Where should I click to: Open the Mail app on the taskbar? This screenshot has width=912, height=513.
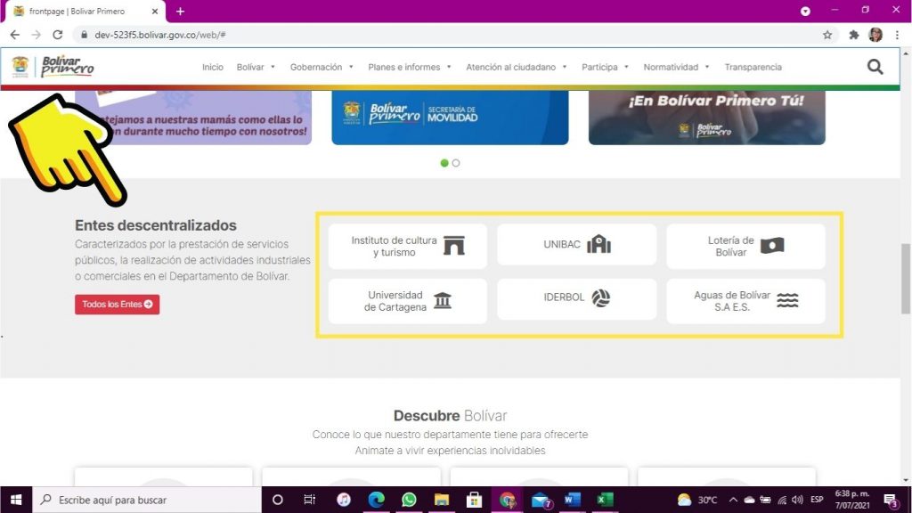(541, 500)
